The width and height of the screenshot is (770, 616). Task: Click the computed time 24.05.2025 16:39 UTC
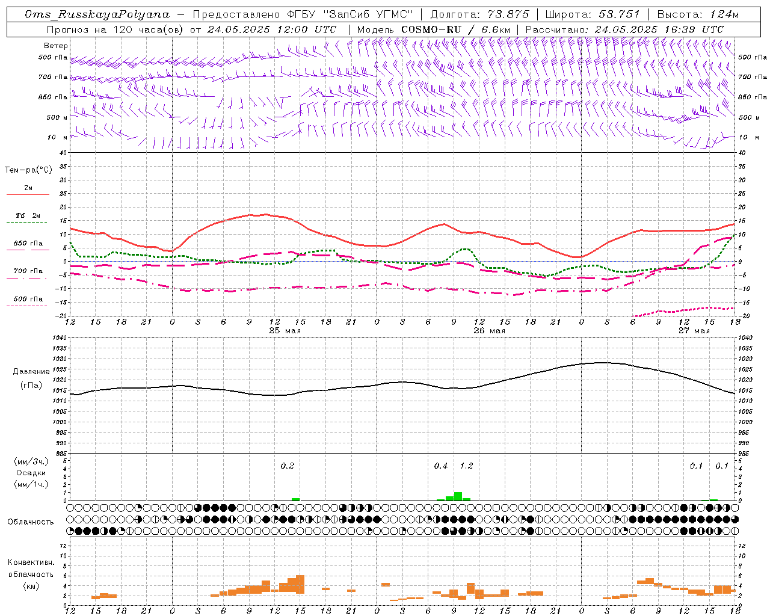tap(659, 29)
